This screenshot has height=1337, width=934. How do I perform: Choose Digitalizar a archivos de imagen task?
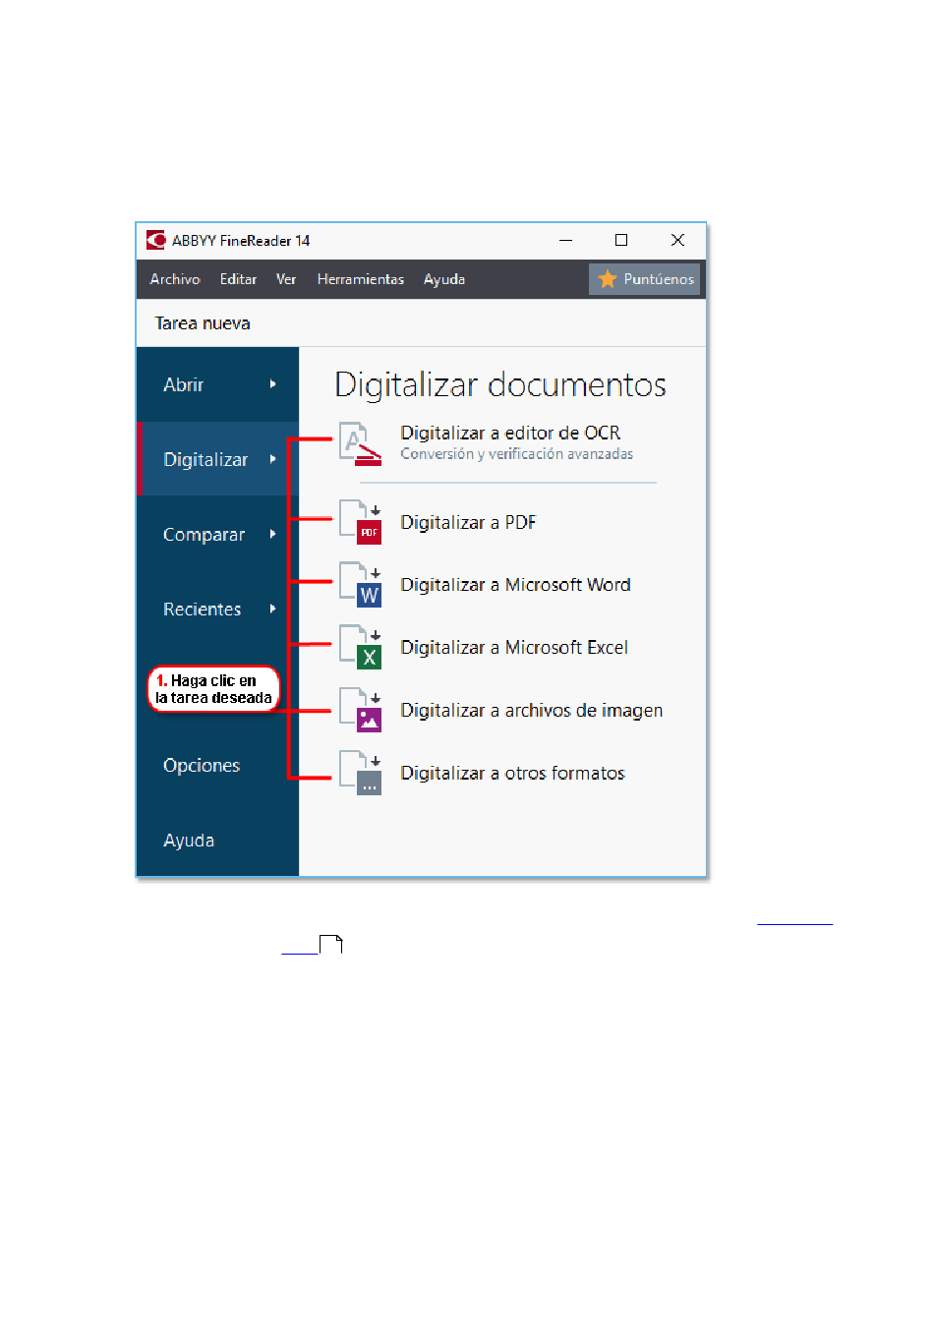click(531, 711)
